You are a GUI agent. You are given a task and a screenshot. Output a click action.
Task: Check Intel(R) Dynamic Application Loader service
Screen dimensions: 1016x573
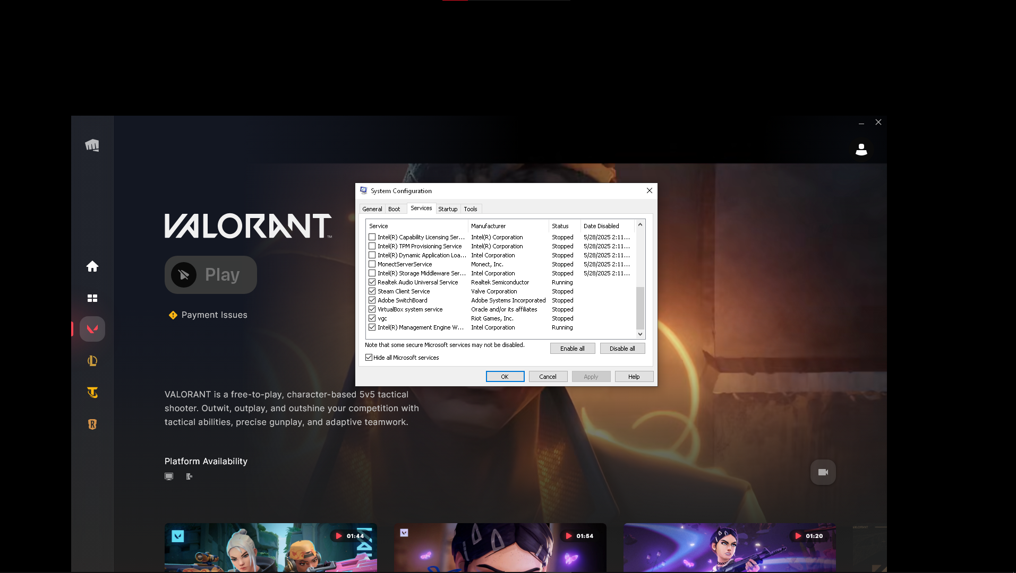[x=372, y=255]
